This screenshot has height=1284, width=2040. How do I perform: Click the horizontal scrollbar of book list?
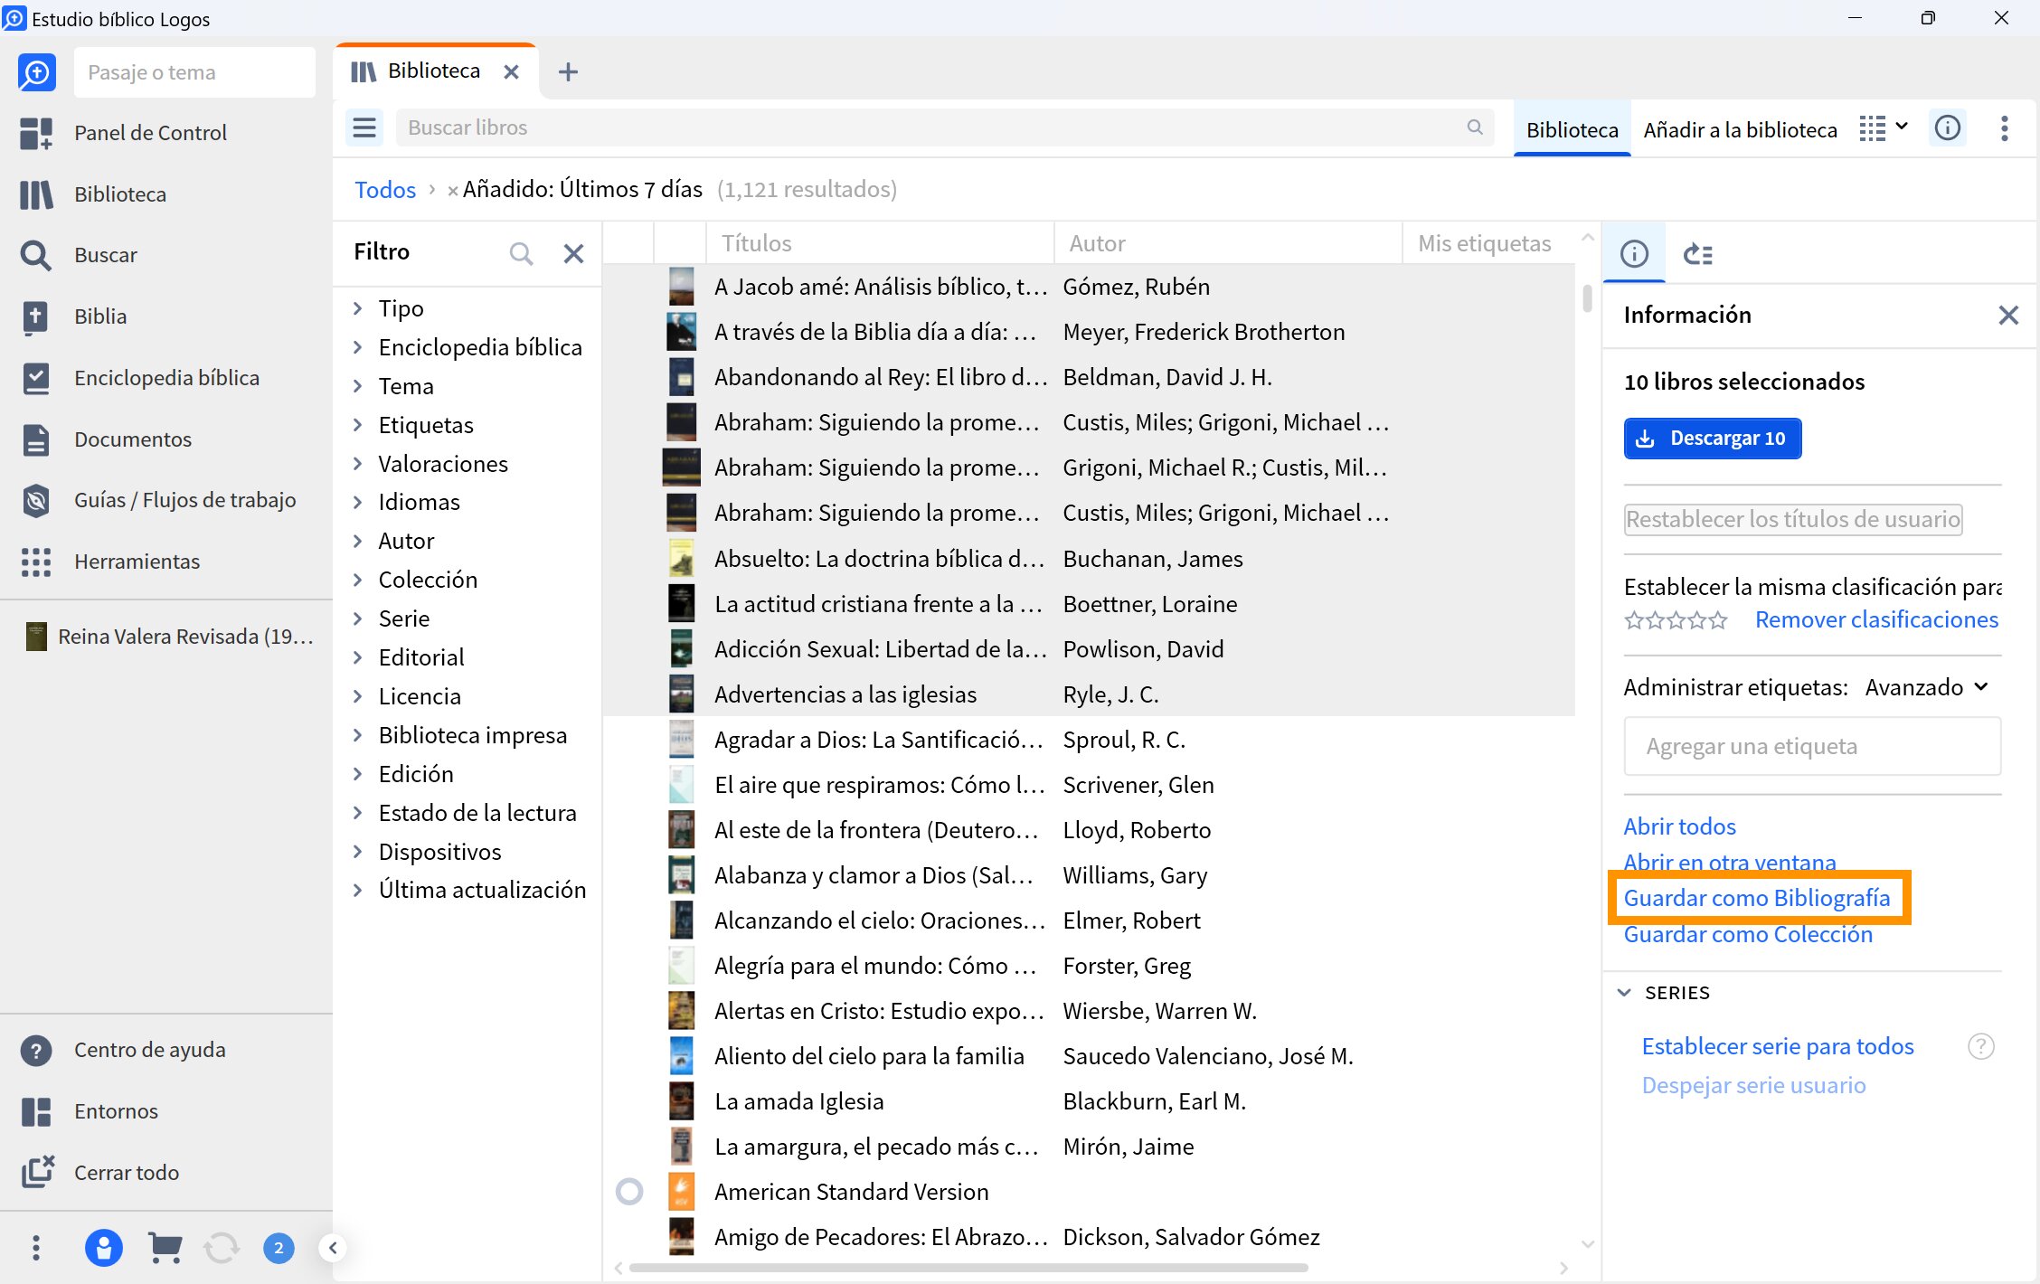click(968, 1268)
